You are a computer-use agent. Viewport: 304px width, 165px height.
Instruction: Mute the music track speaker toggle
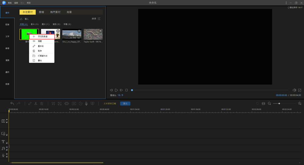pos(7,147)
